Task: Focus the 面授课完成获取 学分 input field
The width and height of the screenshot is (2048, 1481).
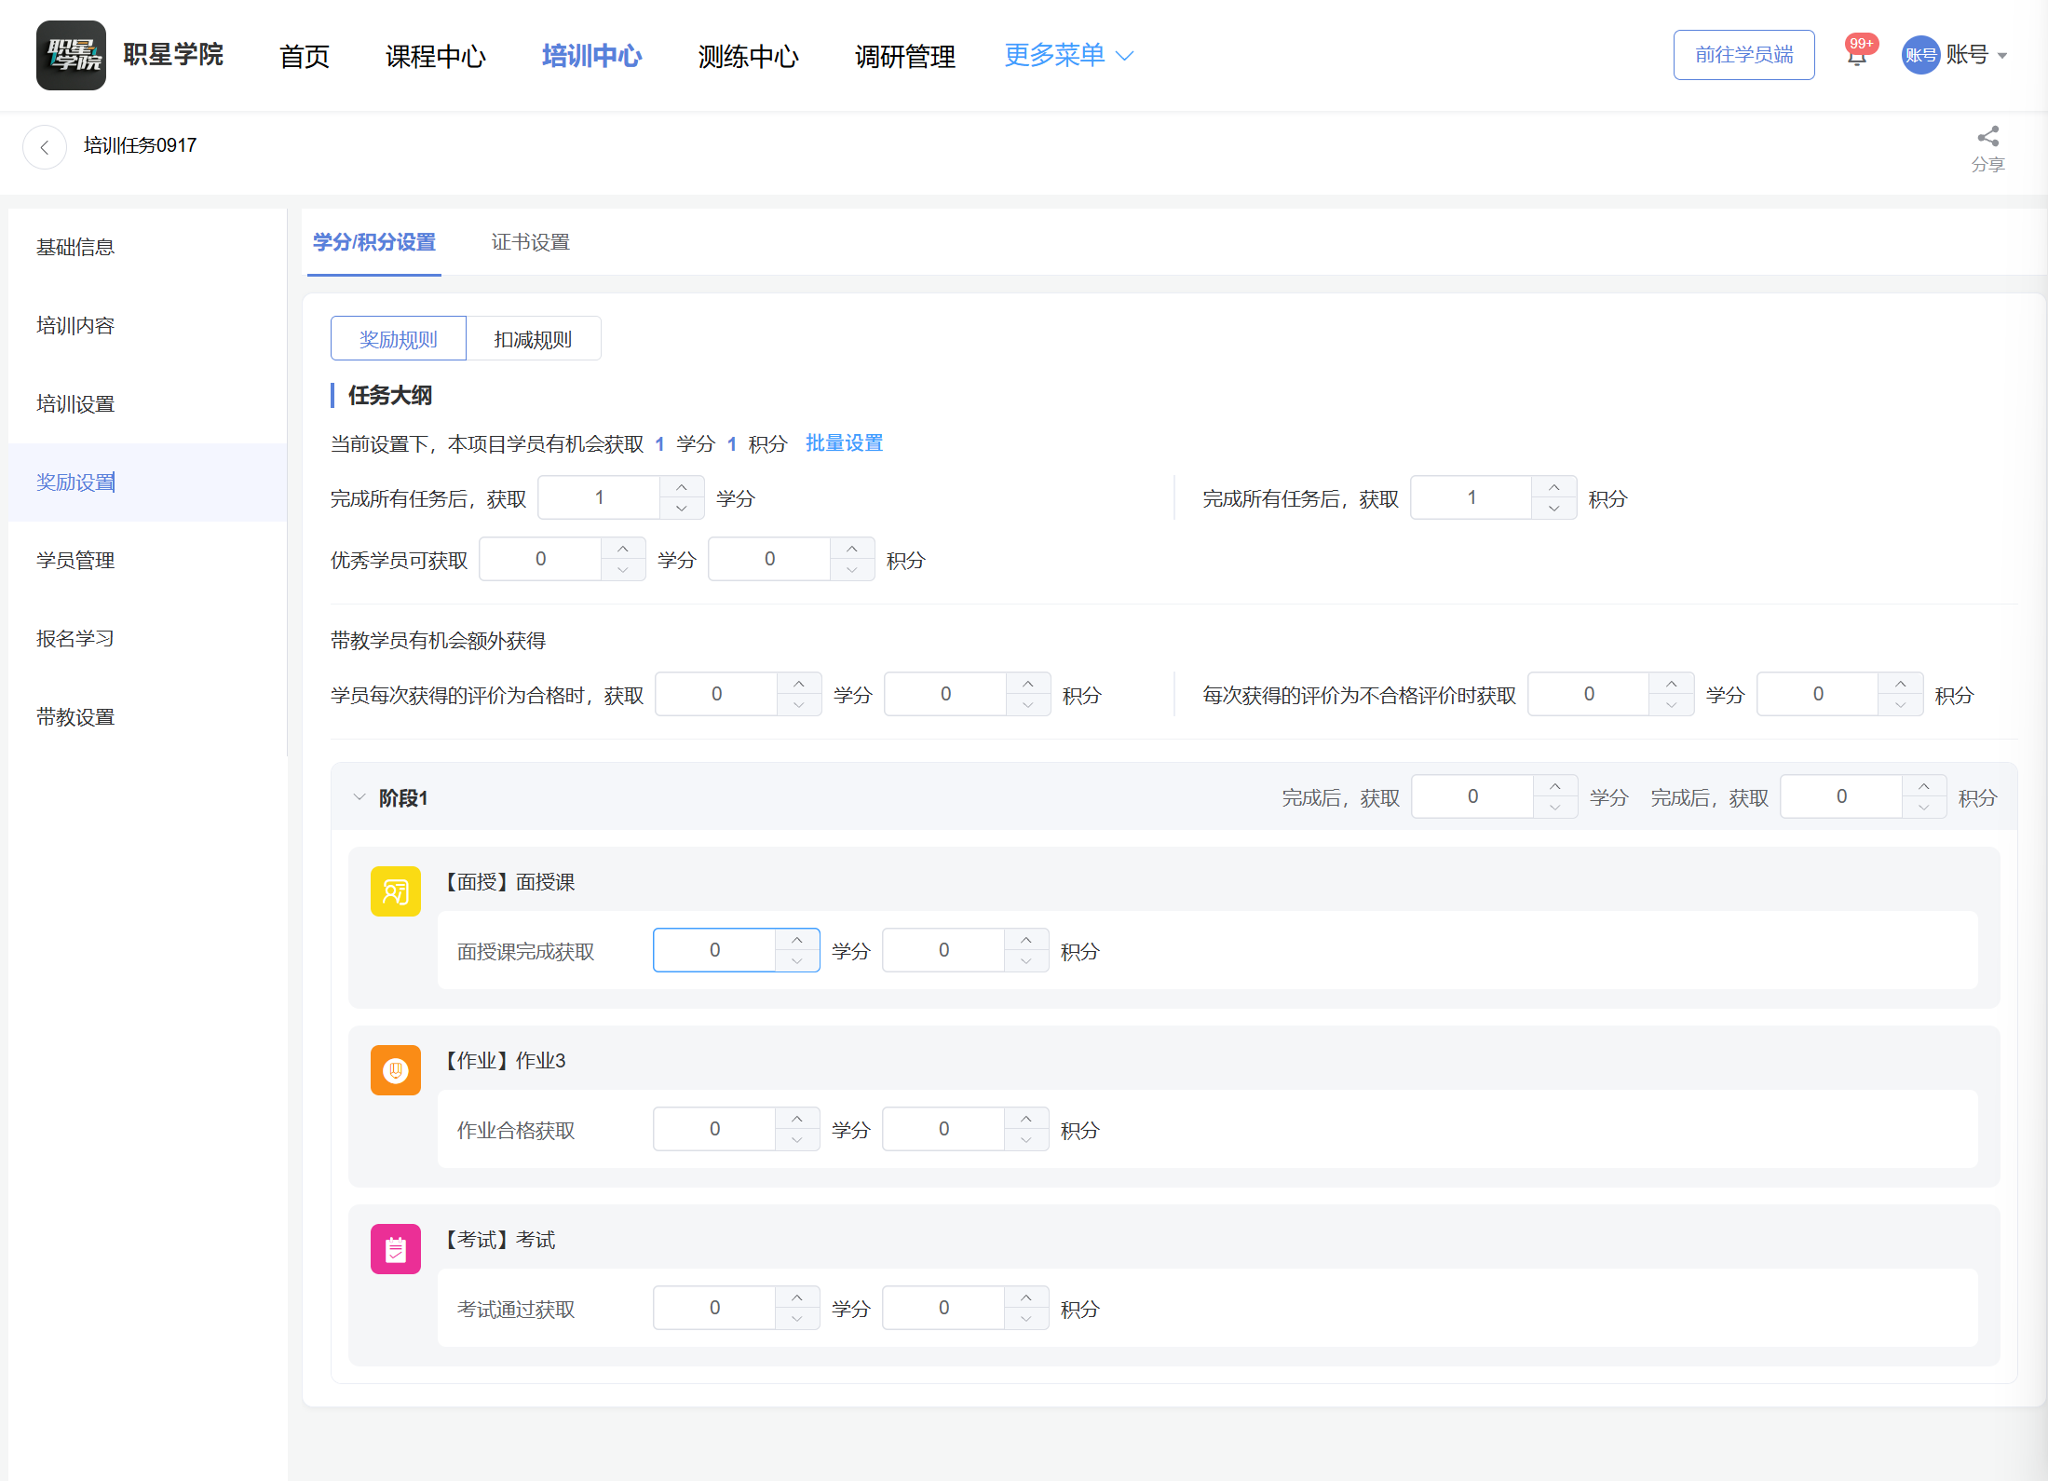Action: pyautogui.click(x=714, y=950)
